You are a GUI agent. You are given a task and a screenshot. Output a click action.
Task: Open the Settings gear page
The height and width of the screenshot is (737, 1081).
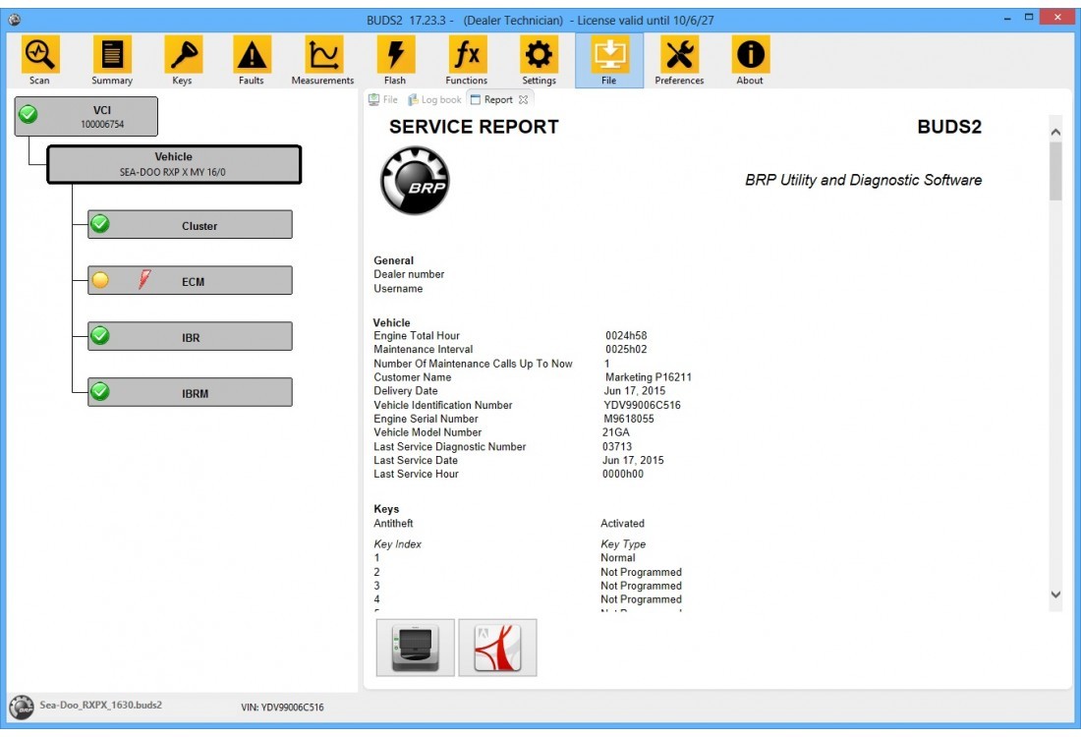coord(539,59)
